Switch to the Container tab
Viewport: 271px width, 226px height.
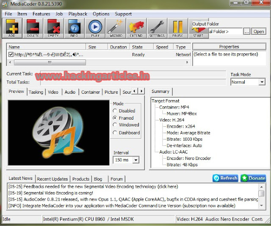click(x=91, y=92)
